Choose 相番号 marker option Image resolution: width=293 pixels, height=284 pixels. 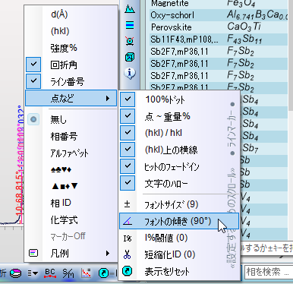coord(71,136)
